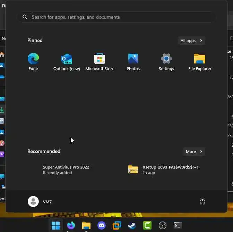Open Camtasia from the taskbar

tap(147, 225)
